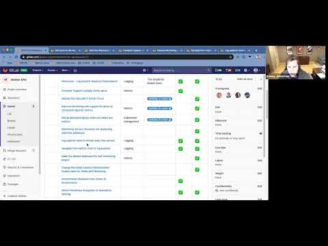Viewport: 328px width, 246px height.
Task: Edit the Milestone in right sidebar
Action: 260,120
